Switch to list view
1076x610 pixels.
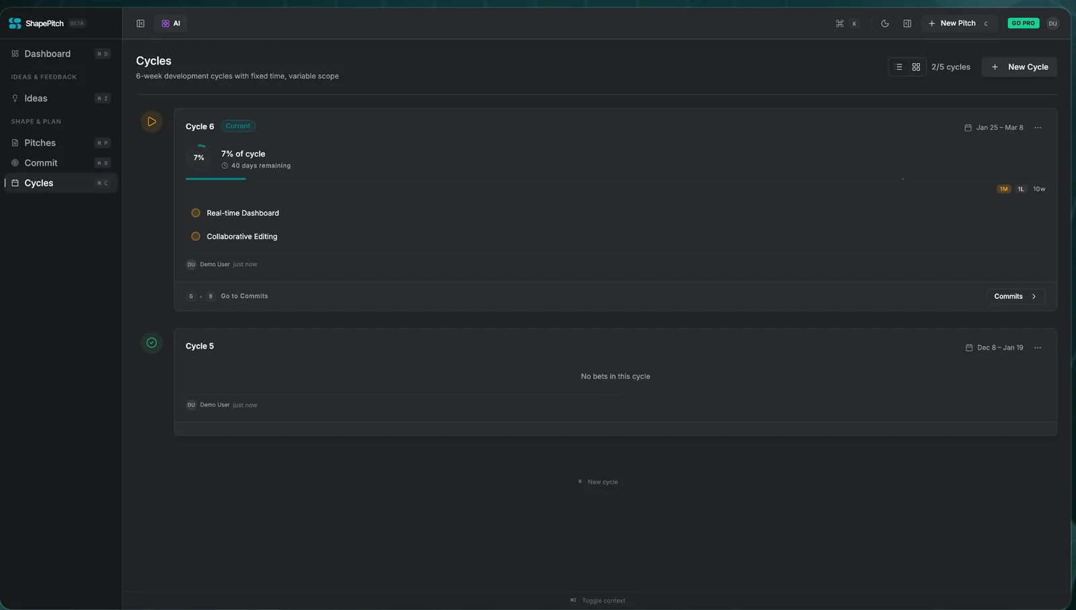pyautogui.click(x=899, y=67)
